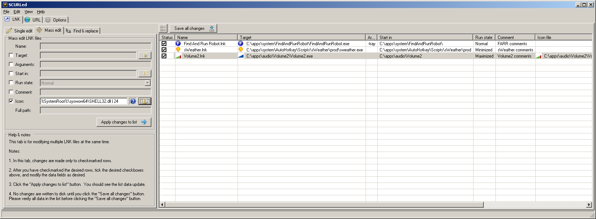This screenshot has height=219, width=596.
Task: Expand the Run state Normal dropdown
Action: (x=147, y=83)
